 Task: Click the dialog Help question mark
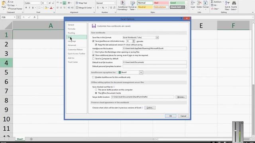[181, 18]
